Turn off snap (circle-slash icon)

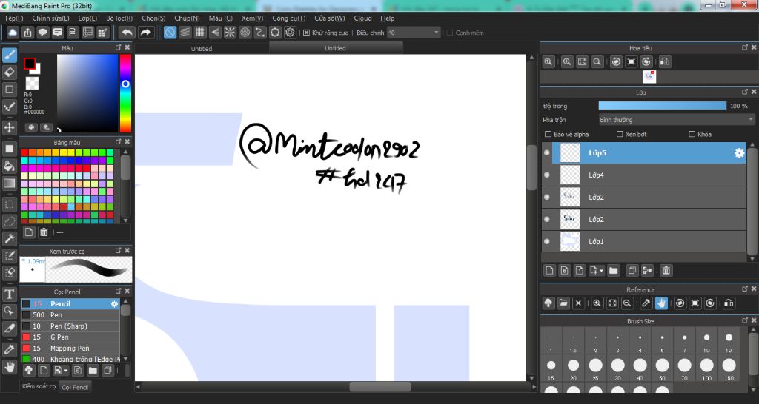pyautogui.click(x=170, y=33)
